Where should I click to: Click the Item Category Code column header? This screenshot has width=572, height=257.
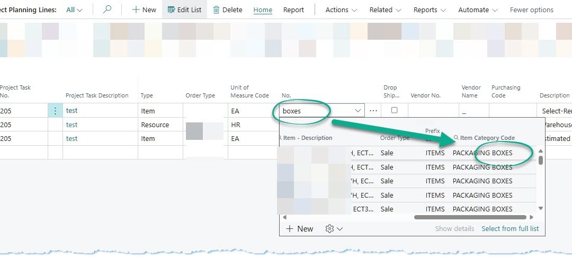[x=487, y=138]
